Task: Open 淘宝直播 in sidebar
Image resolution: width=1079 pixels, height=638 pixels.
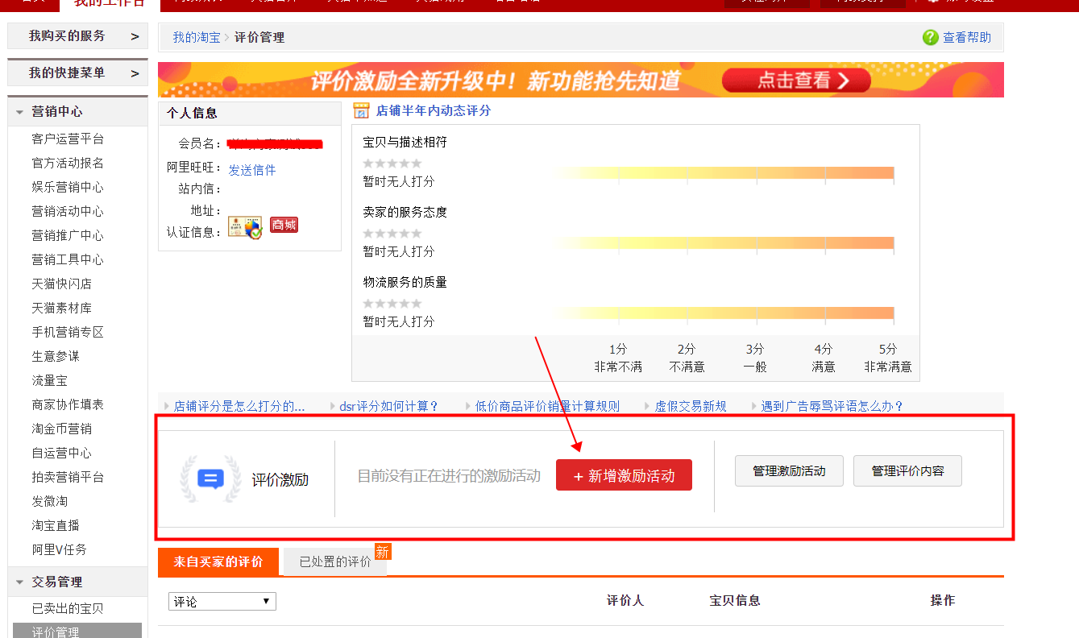Action: tap(56, 525)
